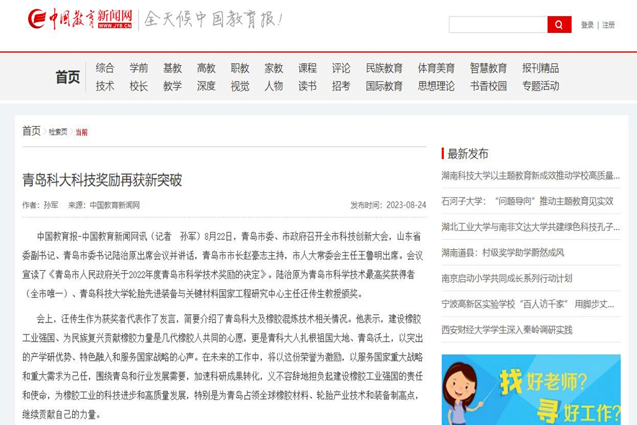Open the 湖南科技大学 latest news headline
637x425 pixels.
coord(531,175)
